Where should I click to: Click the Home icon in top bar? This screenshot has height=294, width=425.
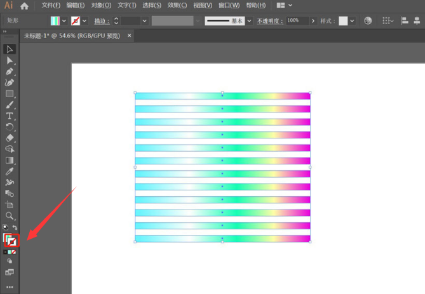[x=24, y=6]
